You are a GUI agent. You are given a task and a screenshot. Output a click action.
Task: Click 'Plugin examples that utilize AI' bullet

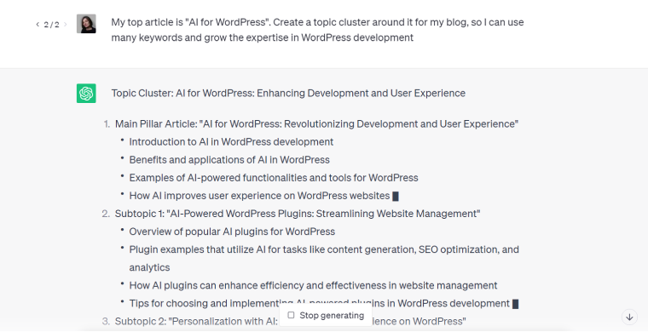pos(324,259)
